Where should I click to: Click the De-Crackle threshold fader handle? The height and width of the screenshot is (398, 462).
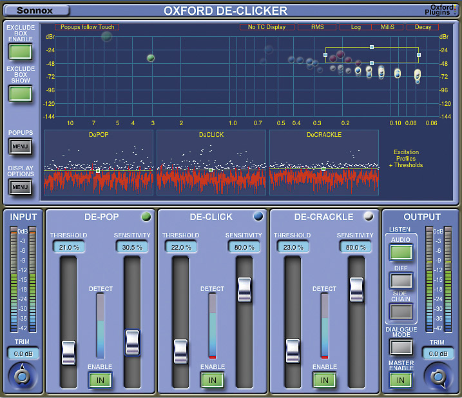[293, 350]
